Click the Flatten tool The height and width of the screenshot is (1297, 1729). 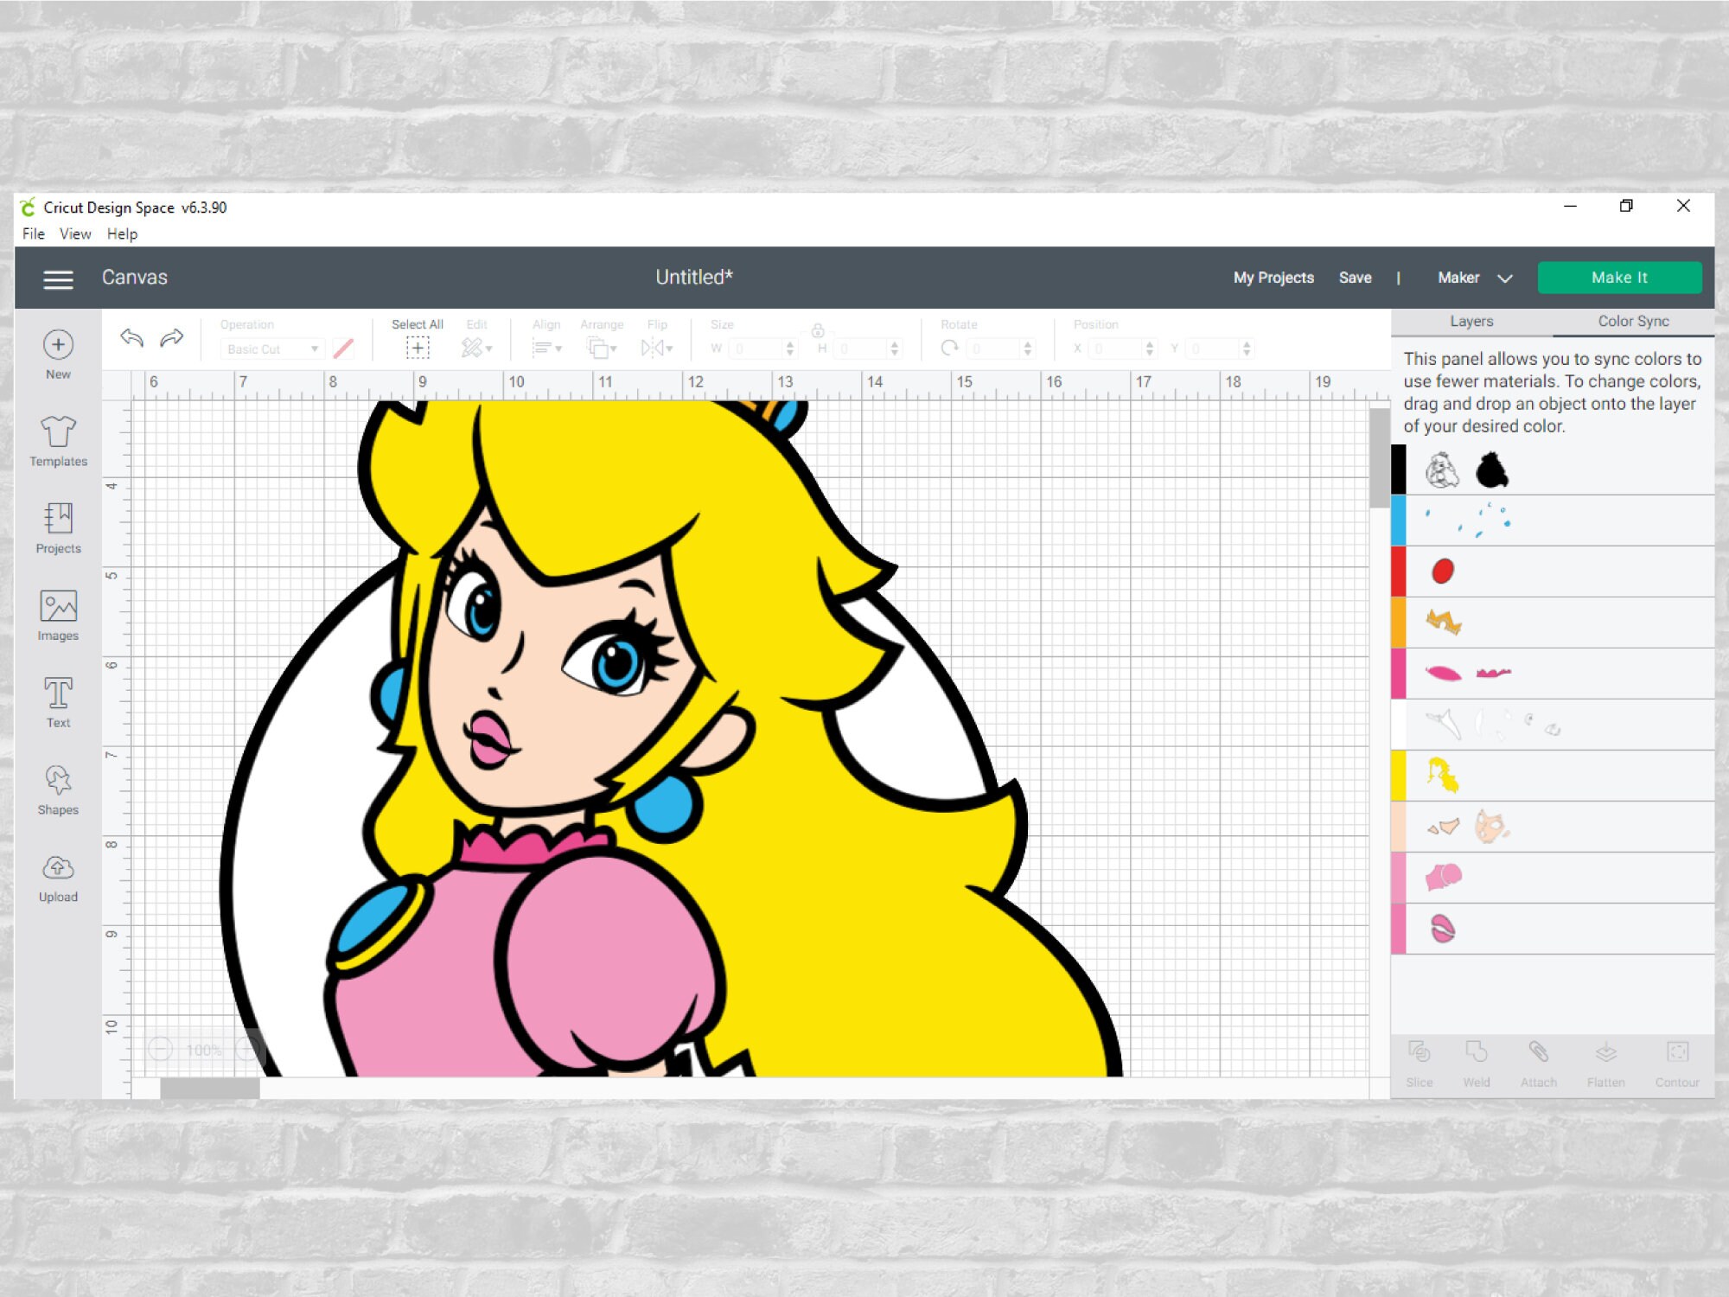coord(1606,1064)
